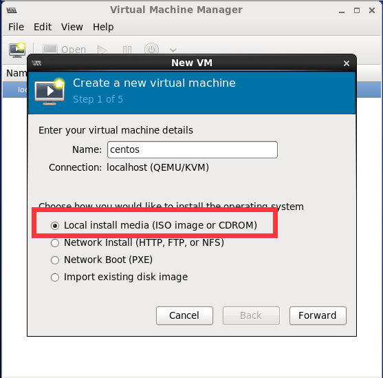Click the Forward button
This screenshot has width=383, height=378.
pos(318,315)
